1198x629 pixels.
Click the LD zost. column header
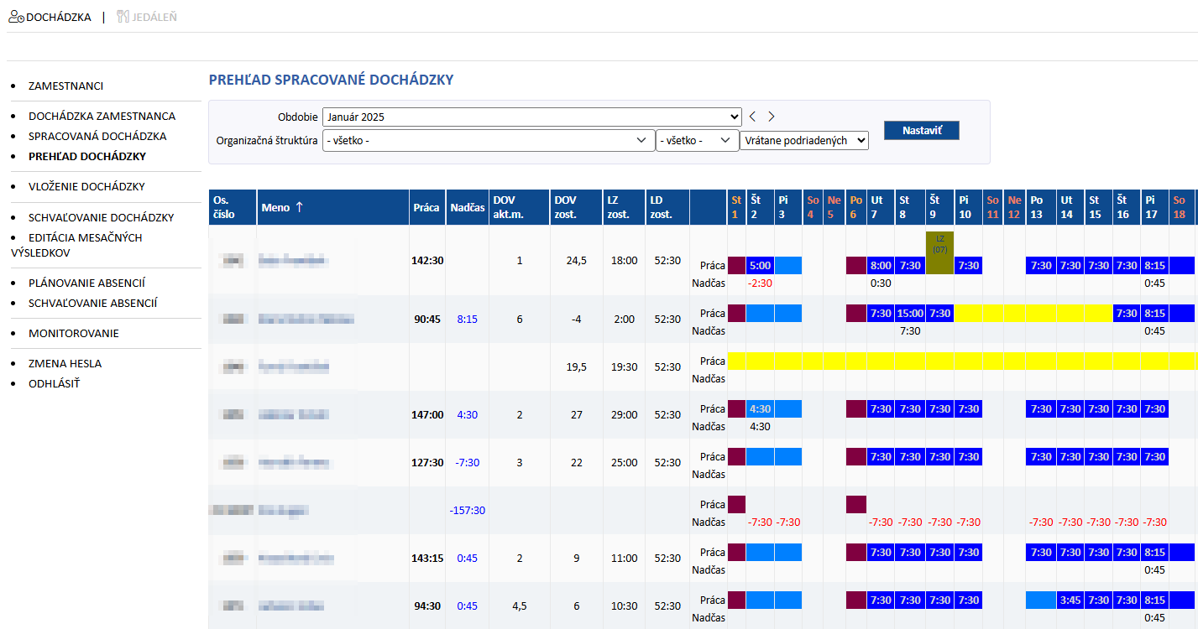pyautogui.click(x=667, y=207)
